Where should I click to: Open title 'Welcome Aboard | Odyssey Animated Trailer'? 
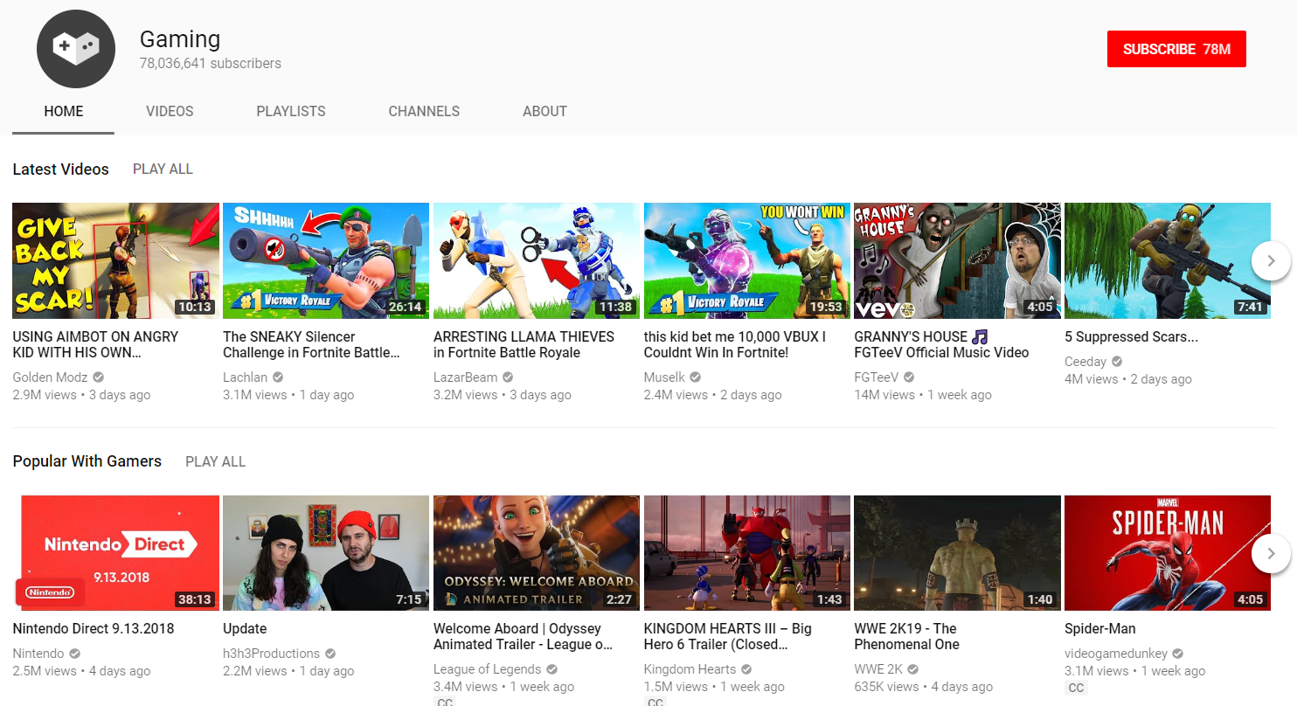coord(523,636)
